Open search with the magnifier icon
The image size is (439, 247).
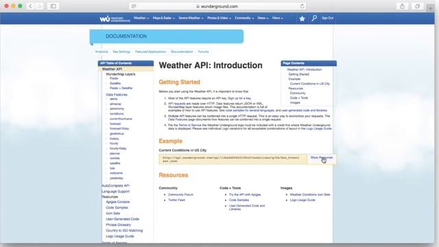click(314, 19)
